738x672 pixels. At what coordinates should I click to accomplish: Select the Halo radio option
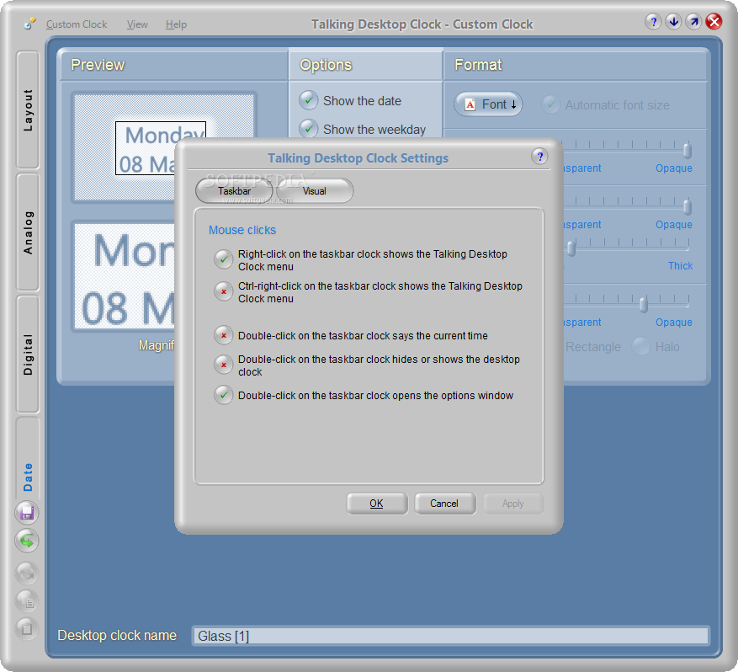[x=641, y=346]
